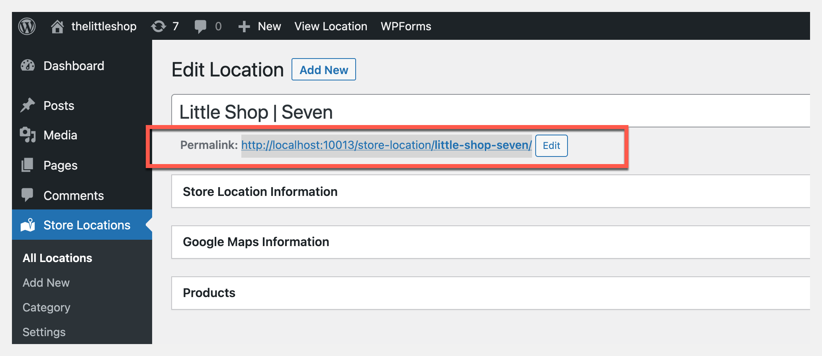
Task: Click the Dashboard gauge icon
Action: 28,66
